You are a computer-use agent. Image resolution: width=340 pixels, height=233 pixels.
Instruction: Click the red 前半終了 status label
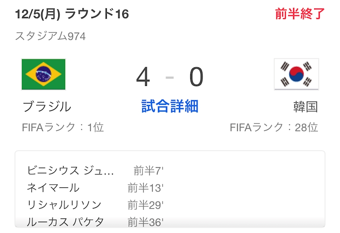(300, 14)
